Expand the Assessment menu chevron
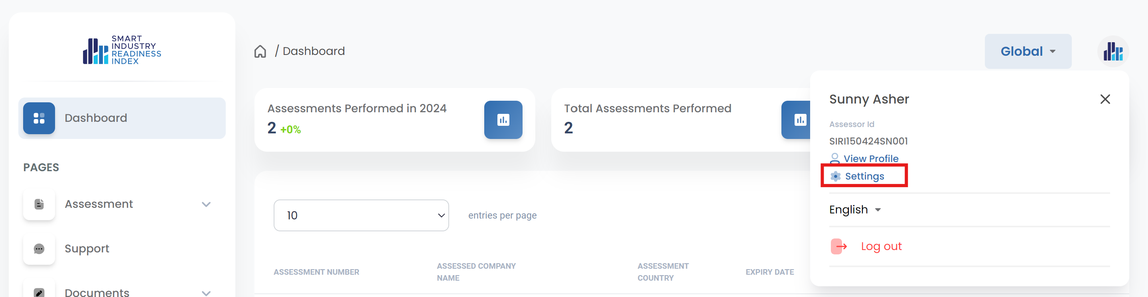The width and height of the screenshot is (1148, 297). click(206, 205)
